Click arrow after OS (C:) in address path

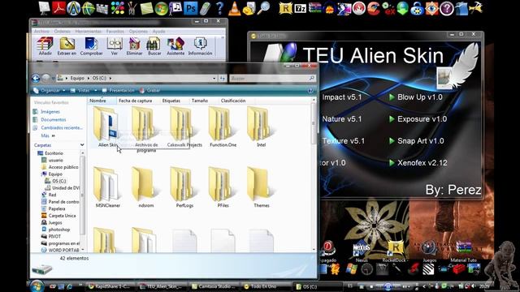point(110,79)
